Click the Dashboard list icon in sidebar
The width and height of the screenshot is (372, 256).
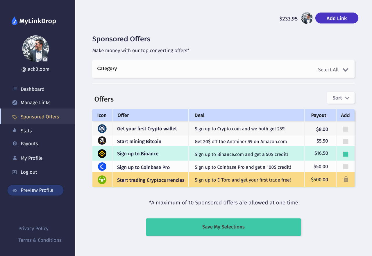point(15,89)
